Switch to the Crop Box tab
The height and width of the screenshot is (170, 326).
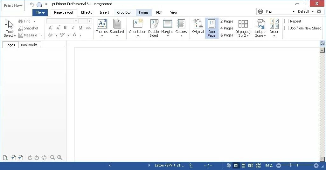point(124,13)
